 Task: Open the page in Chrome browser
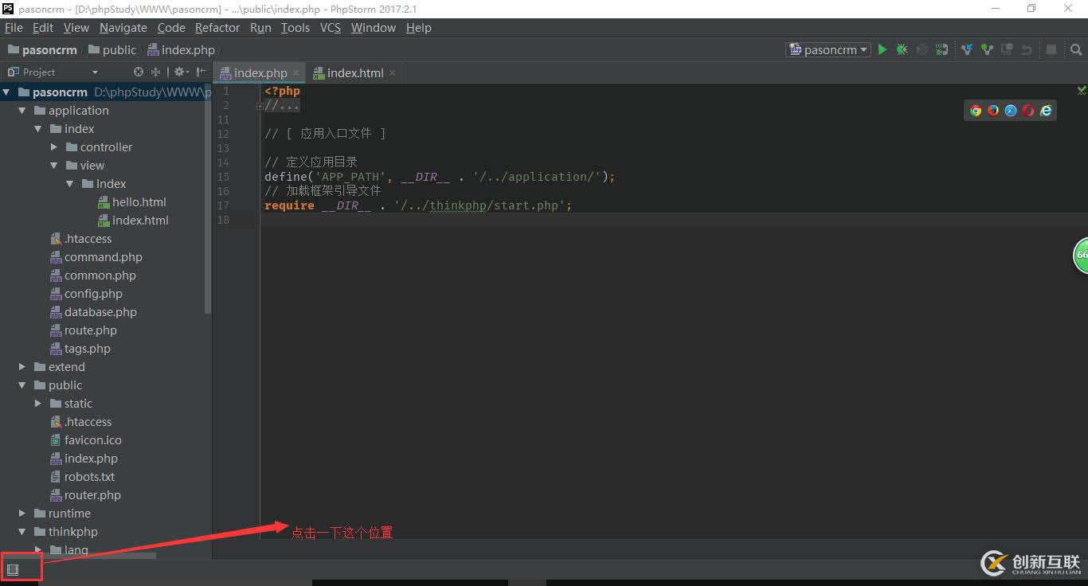point(976,111)
